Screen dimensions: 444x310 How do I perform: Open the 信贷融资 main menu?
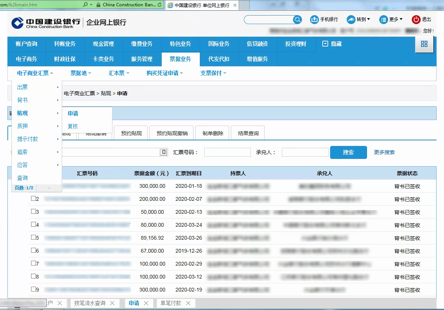[257, 44]
